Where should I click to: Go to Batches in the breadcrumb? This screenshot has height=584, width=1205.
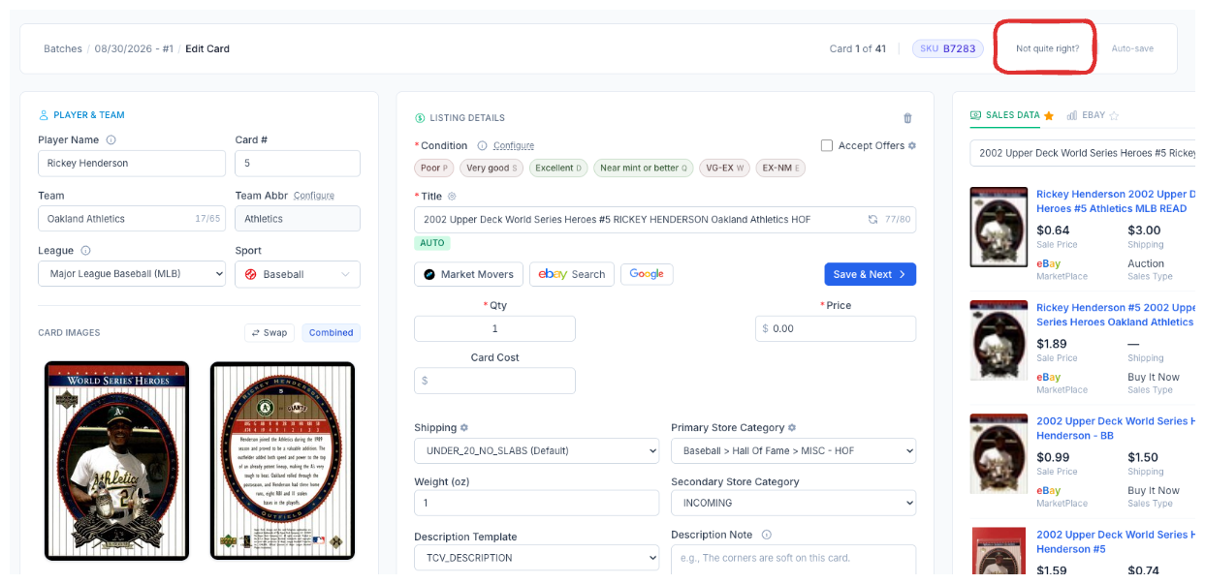coord(62,48)
